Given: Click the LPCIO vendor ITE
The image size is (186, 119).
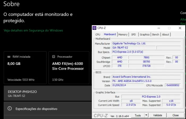Looking at the screenshot, I should 120,66.
